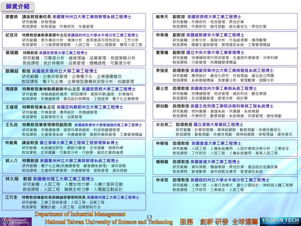Click 美國愛荷華州立大學工業與製造系統工程博士 degree text
301x226 pixels.
click(232, 71)
